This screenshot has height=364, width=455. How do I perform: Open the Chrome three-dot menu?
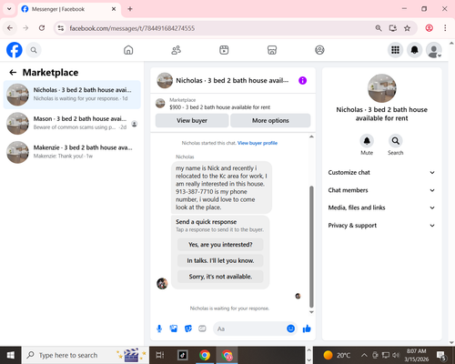click(445, 28)
